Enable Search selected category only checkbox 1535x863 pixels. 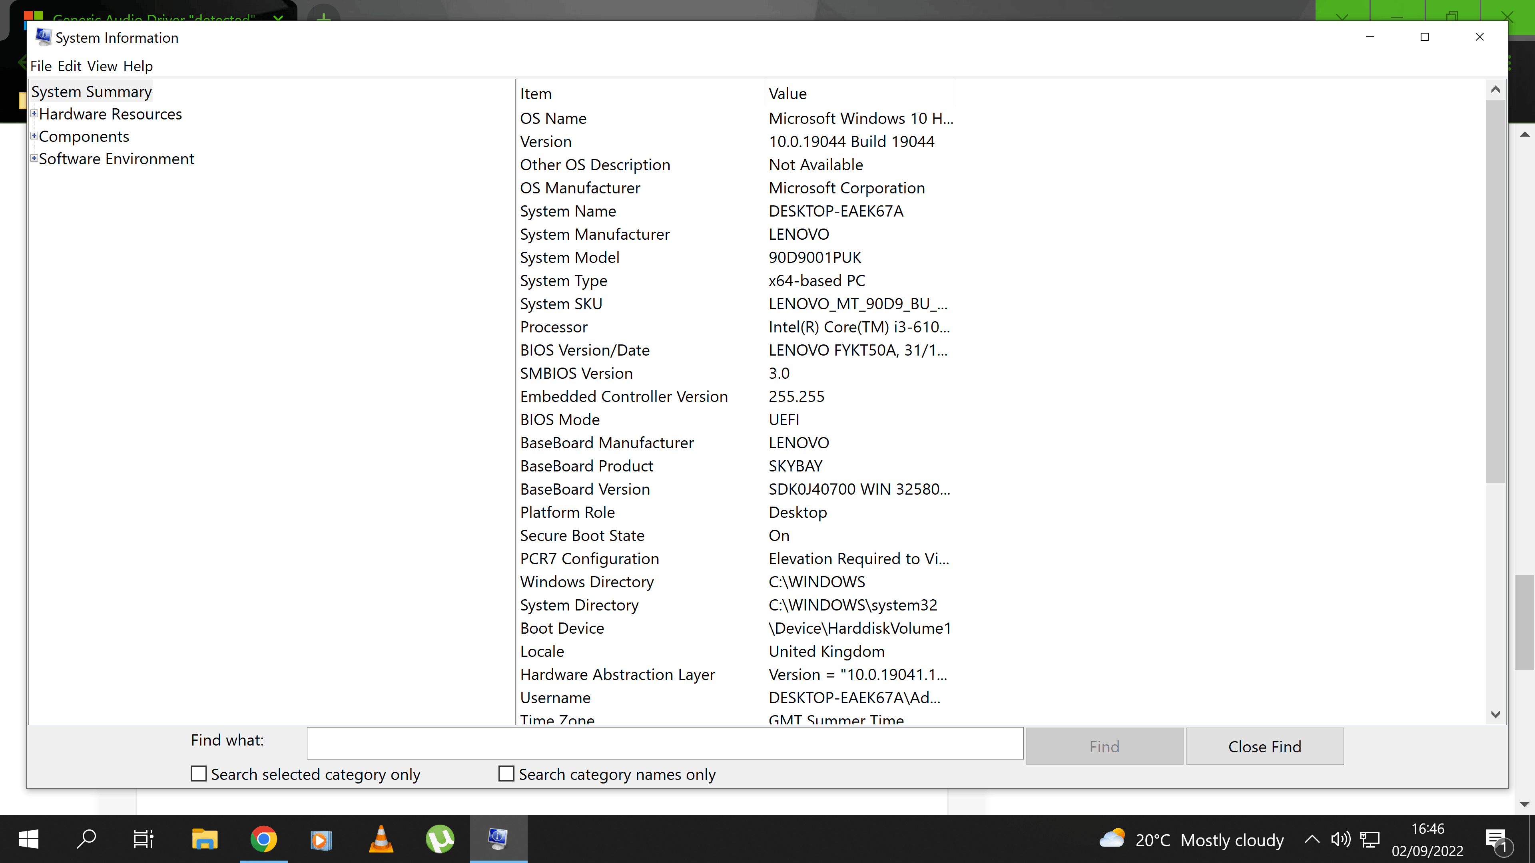pyautogui.click(x=198, y=774)
